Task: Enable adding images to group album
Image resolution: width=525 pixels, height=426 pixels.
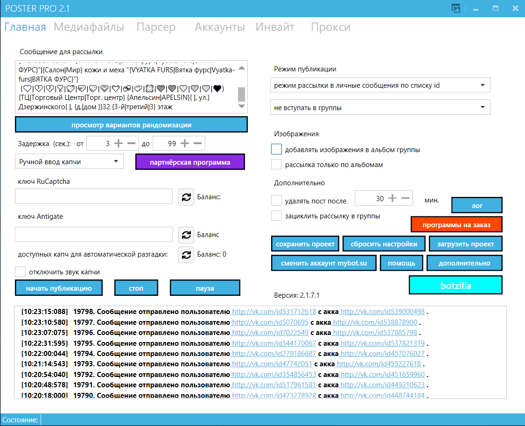Action: pos(277,149)
